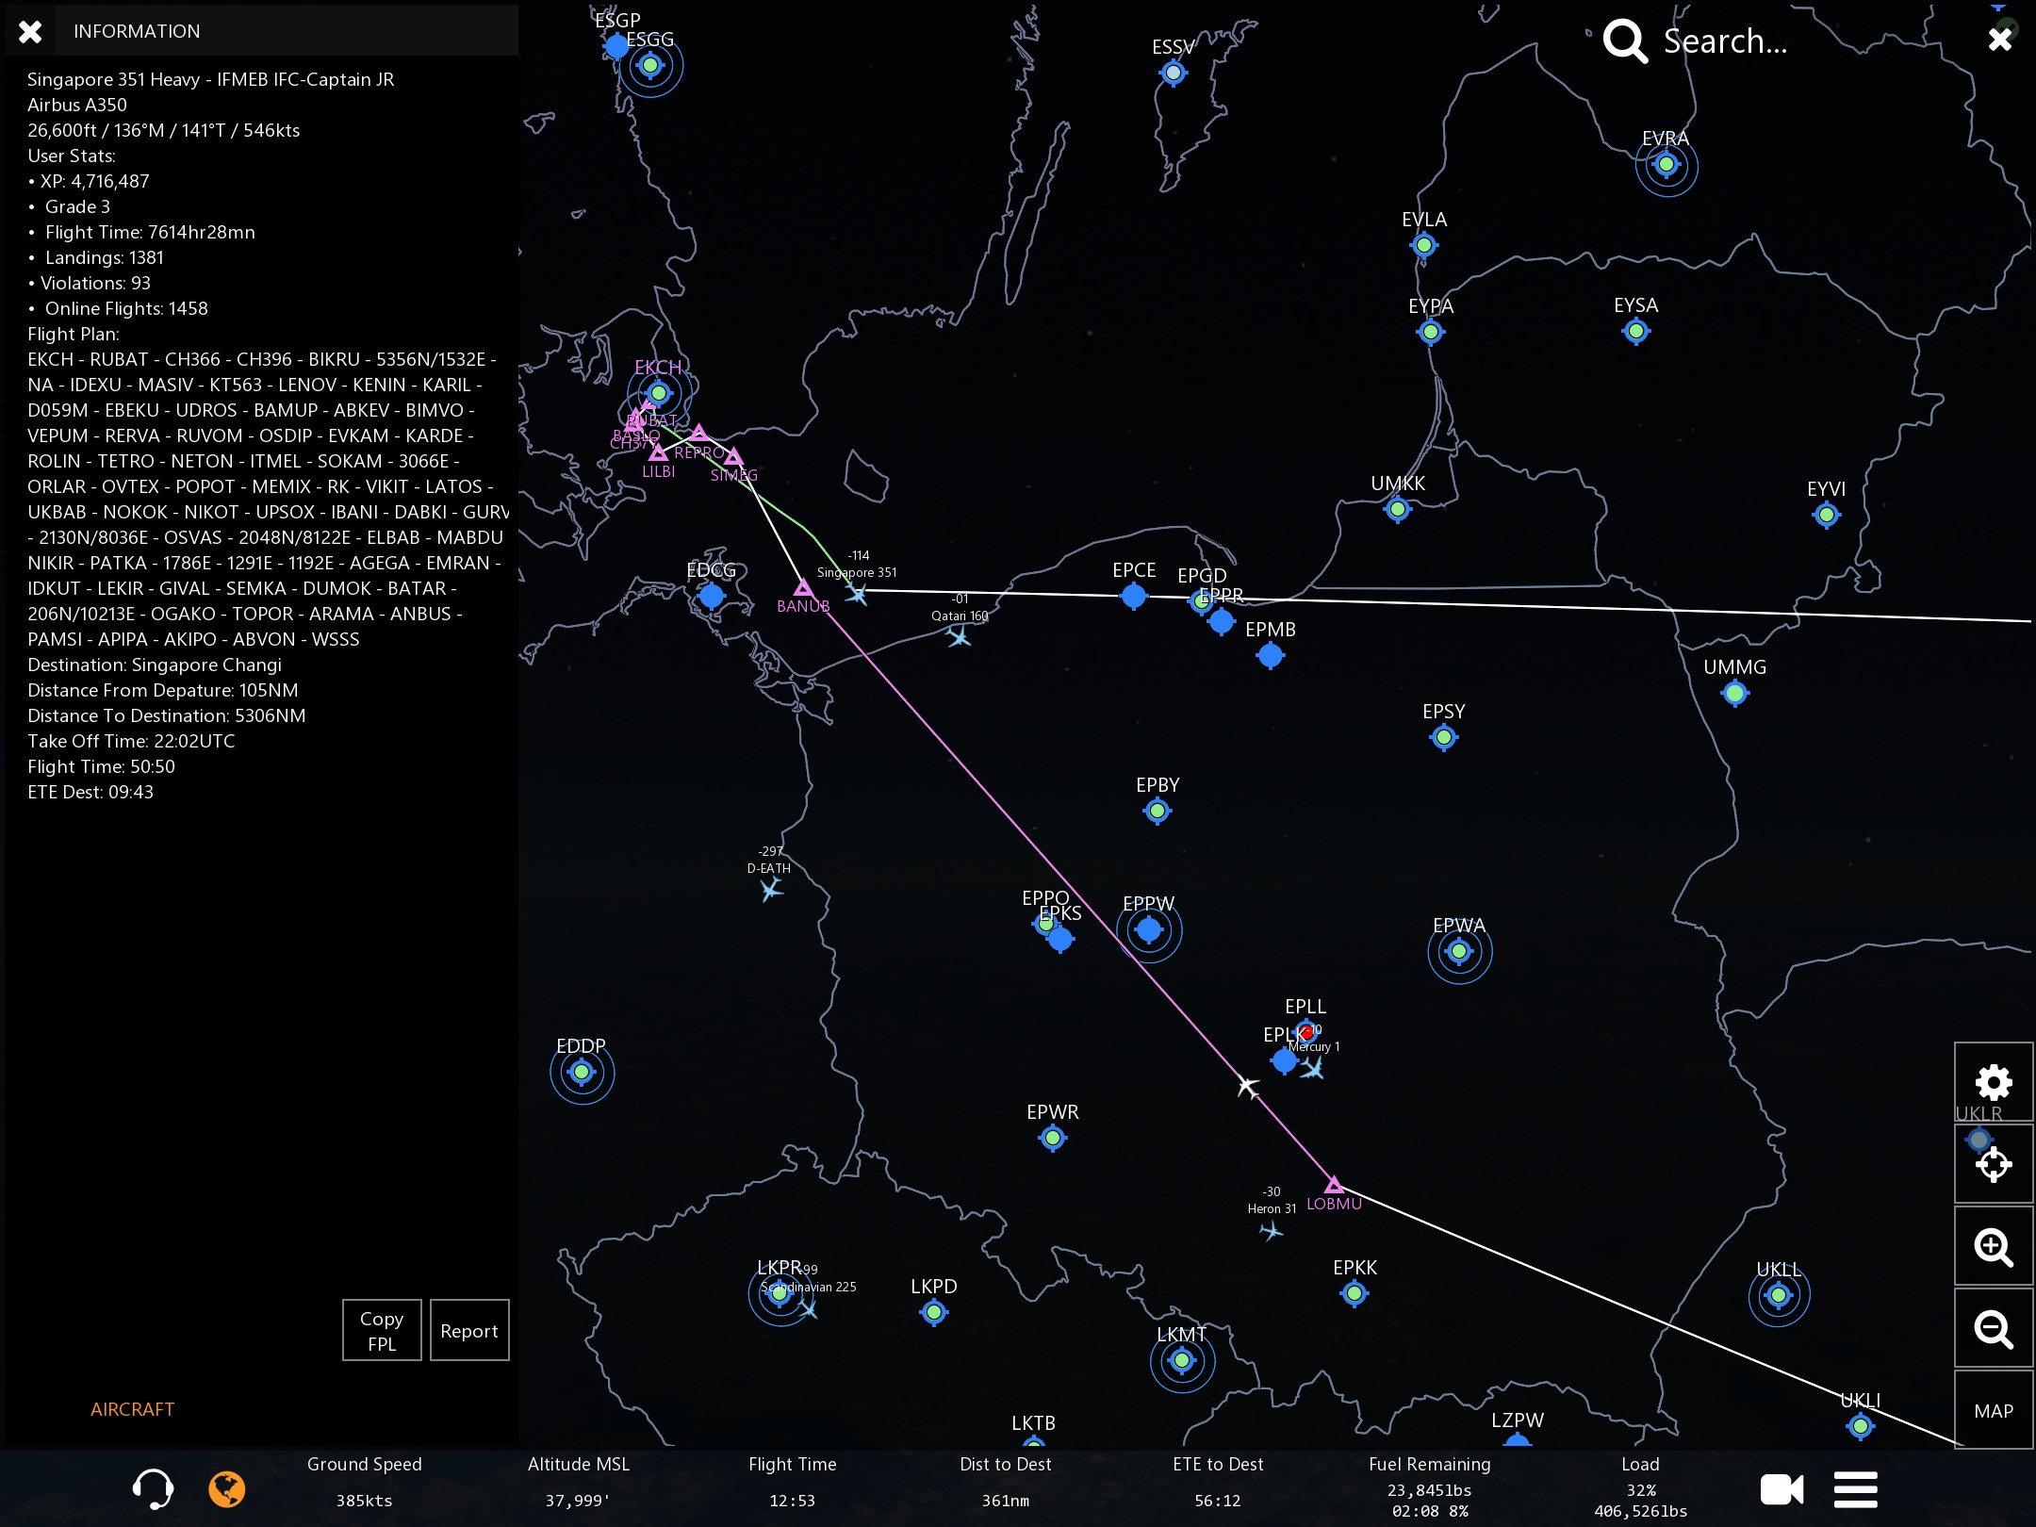Viewport: 2036px width, 1527px height.
Task: Select the EPWA airport marker
Action: (1459, 952)
